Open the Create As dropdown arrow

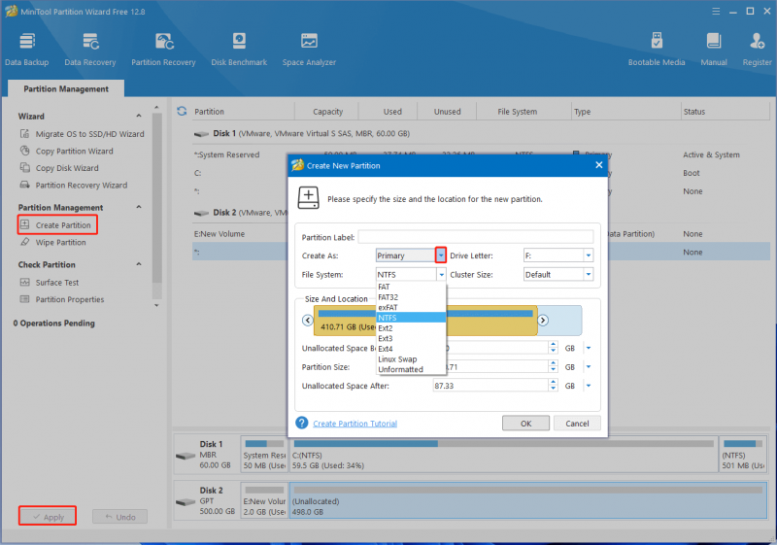tap(441, 255)
